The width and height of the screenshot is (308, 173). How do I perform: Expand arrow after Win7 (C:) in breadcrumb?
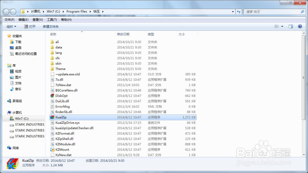63,12
